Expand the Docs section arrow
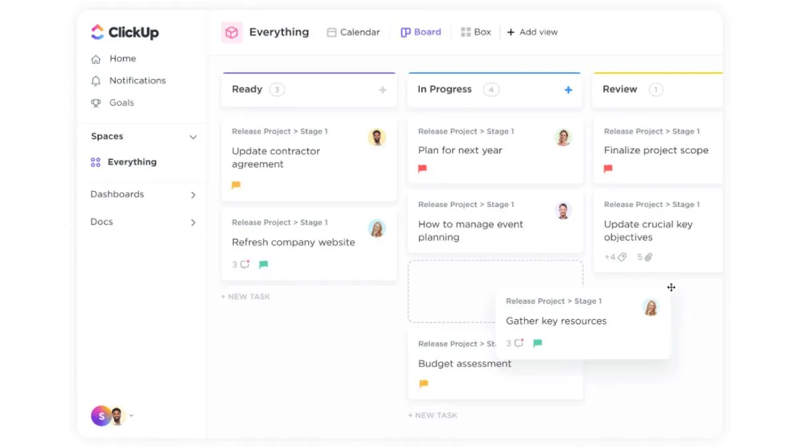Screen dimensions: 797x448 pos(193,222)
